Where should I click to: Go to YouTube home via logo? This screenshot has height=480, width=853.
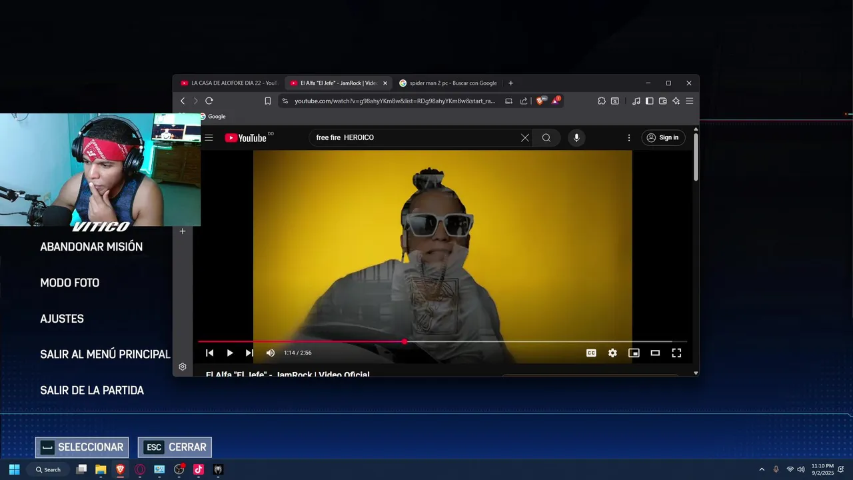(246, 137)
